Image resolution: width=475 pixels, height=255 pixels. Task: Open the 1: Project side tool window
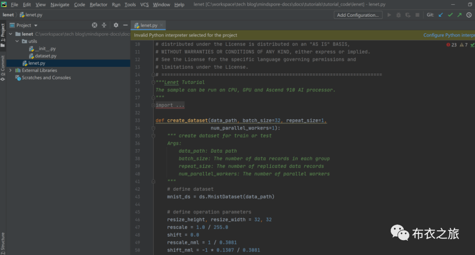3,35
